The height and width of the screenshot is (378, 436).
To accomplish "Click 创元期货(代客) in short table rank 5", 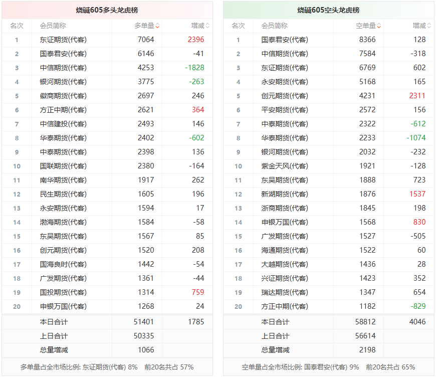I will click(285, 96).
